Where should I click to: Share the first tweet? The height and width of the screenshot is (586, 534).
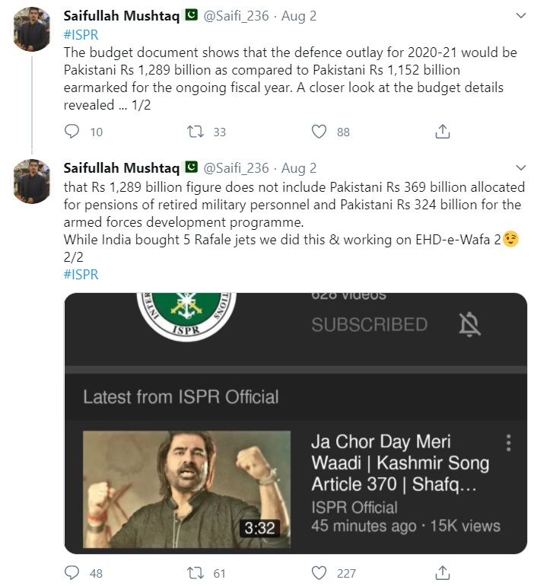pos(443,132)
